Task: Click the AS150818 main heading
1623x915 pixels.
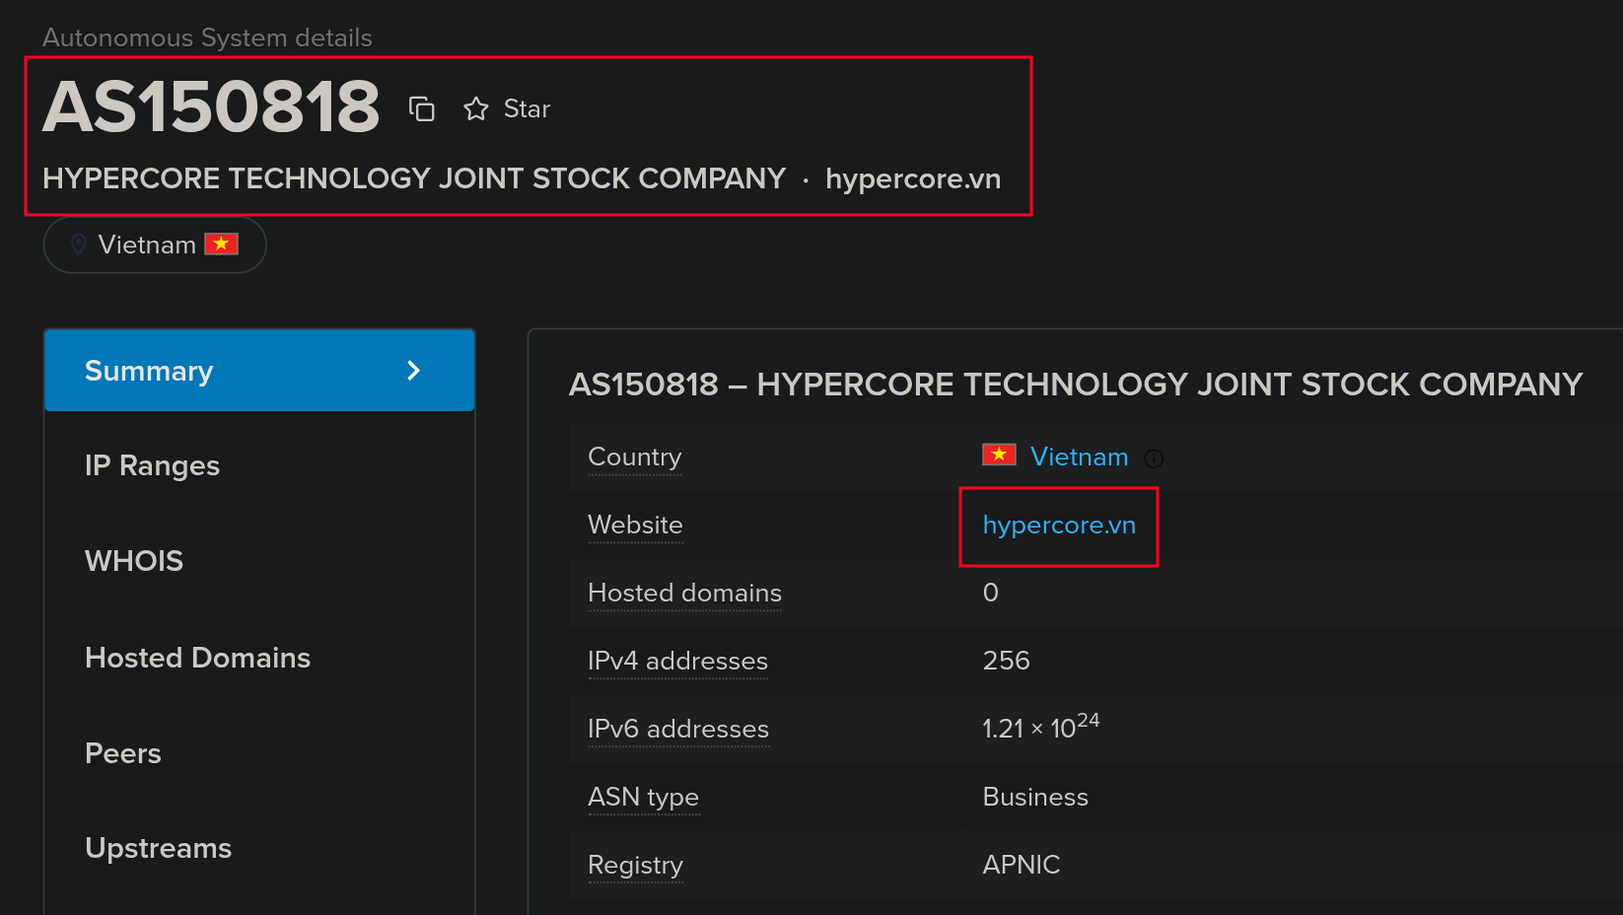Action: coord(211,106)
